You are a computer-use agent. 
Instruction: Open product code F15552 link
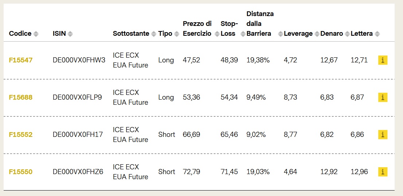coord(21,135)
